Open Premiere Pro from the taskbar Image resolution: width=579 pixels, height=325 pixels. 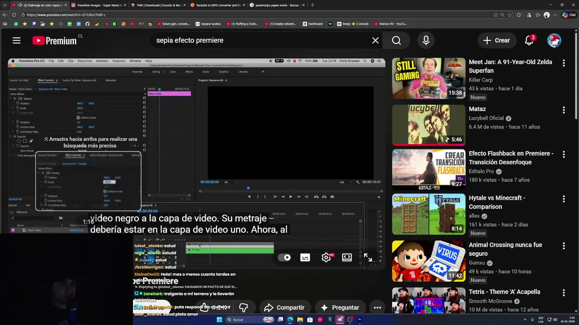[360, 320]
